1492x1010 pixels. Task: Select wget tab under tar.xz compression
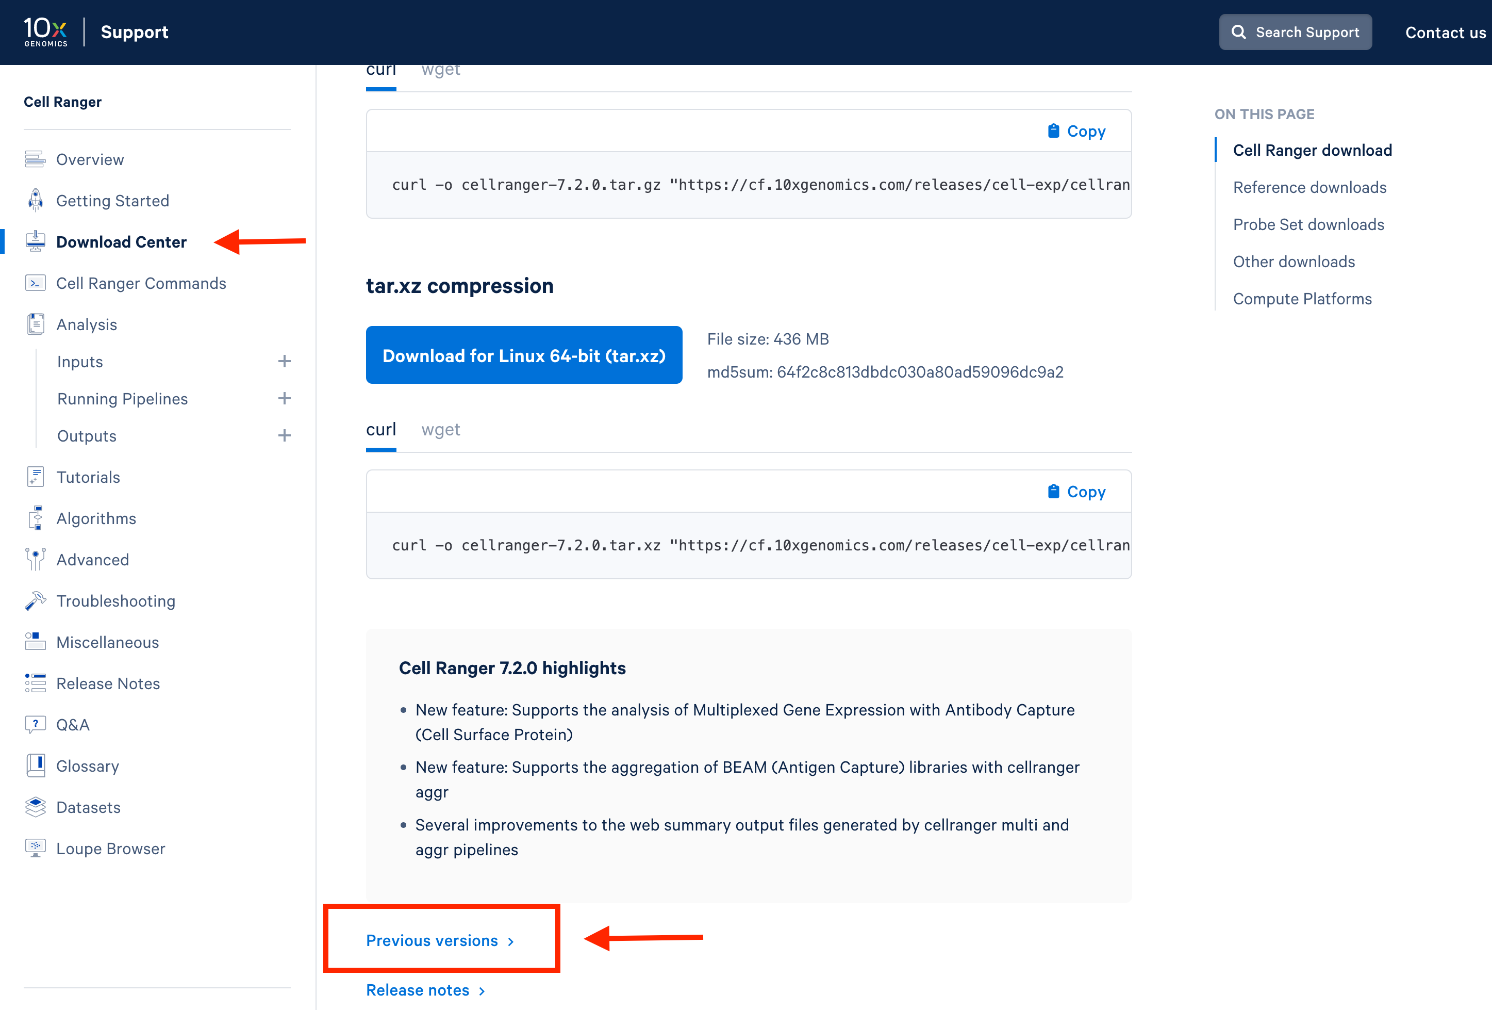click(x=440, y=429)
